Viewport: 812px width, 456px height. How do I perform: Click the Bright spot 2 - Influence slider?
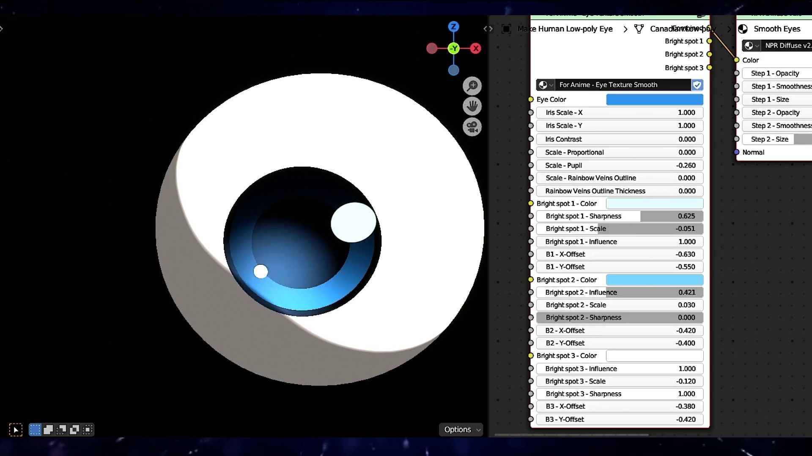click(x=620, y=293)
